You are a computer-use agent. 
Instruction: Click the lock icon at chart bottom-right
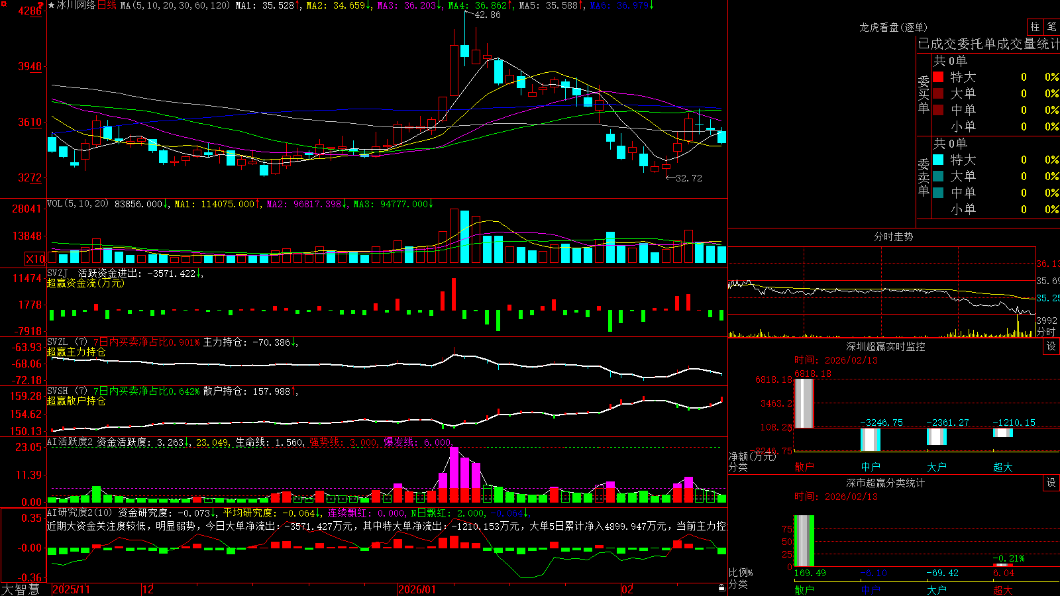point(721,588)
